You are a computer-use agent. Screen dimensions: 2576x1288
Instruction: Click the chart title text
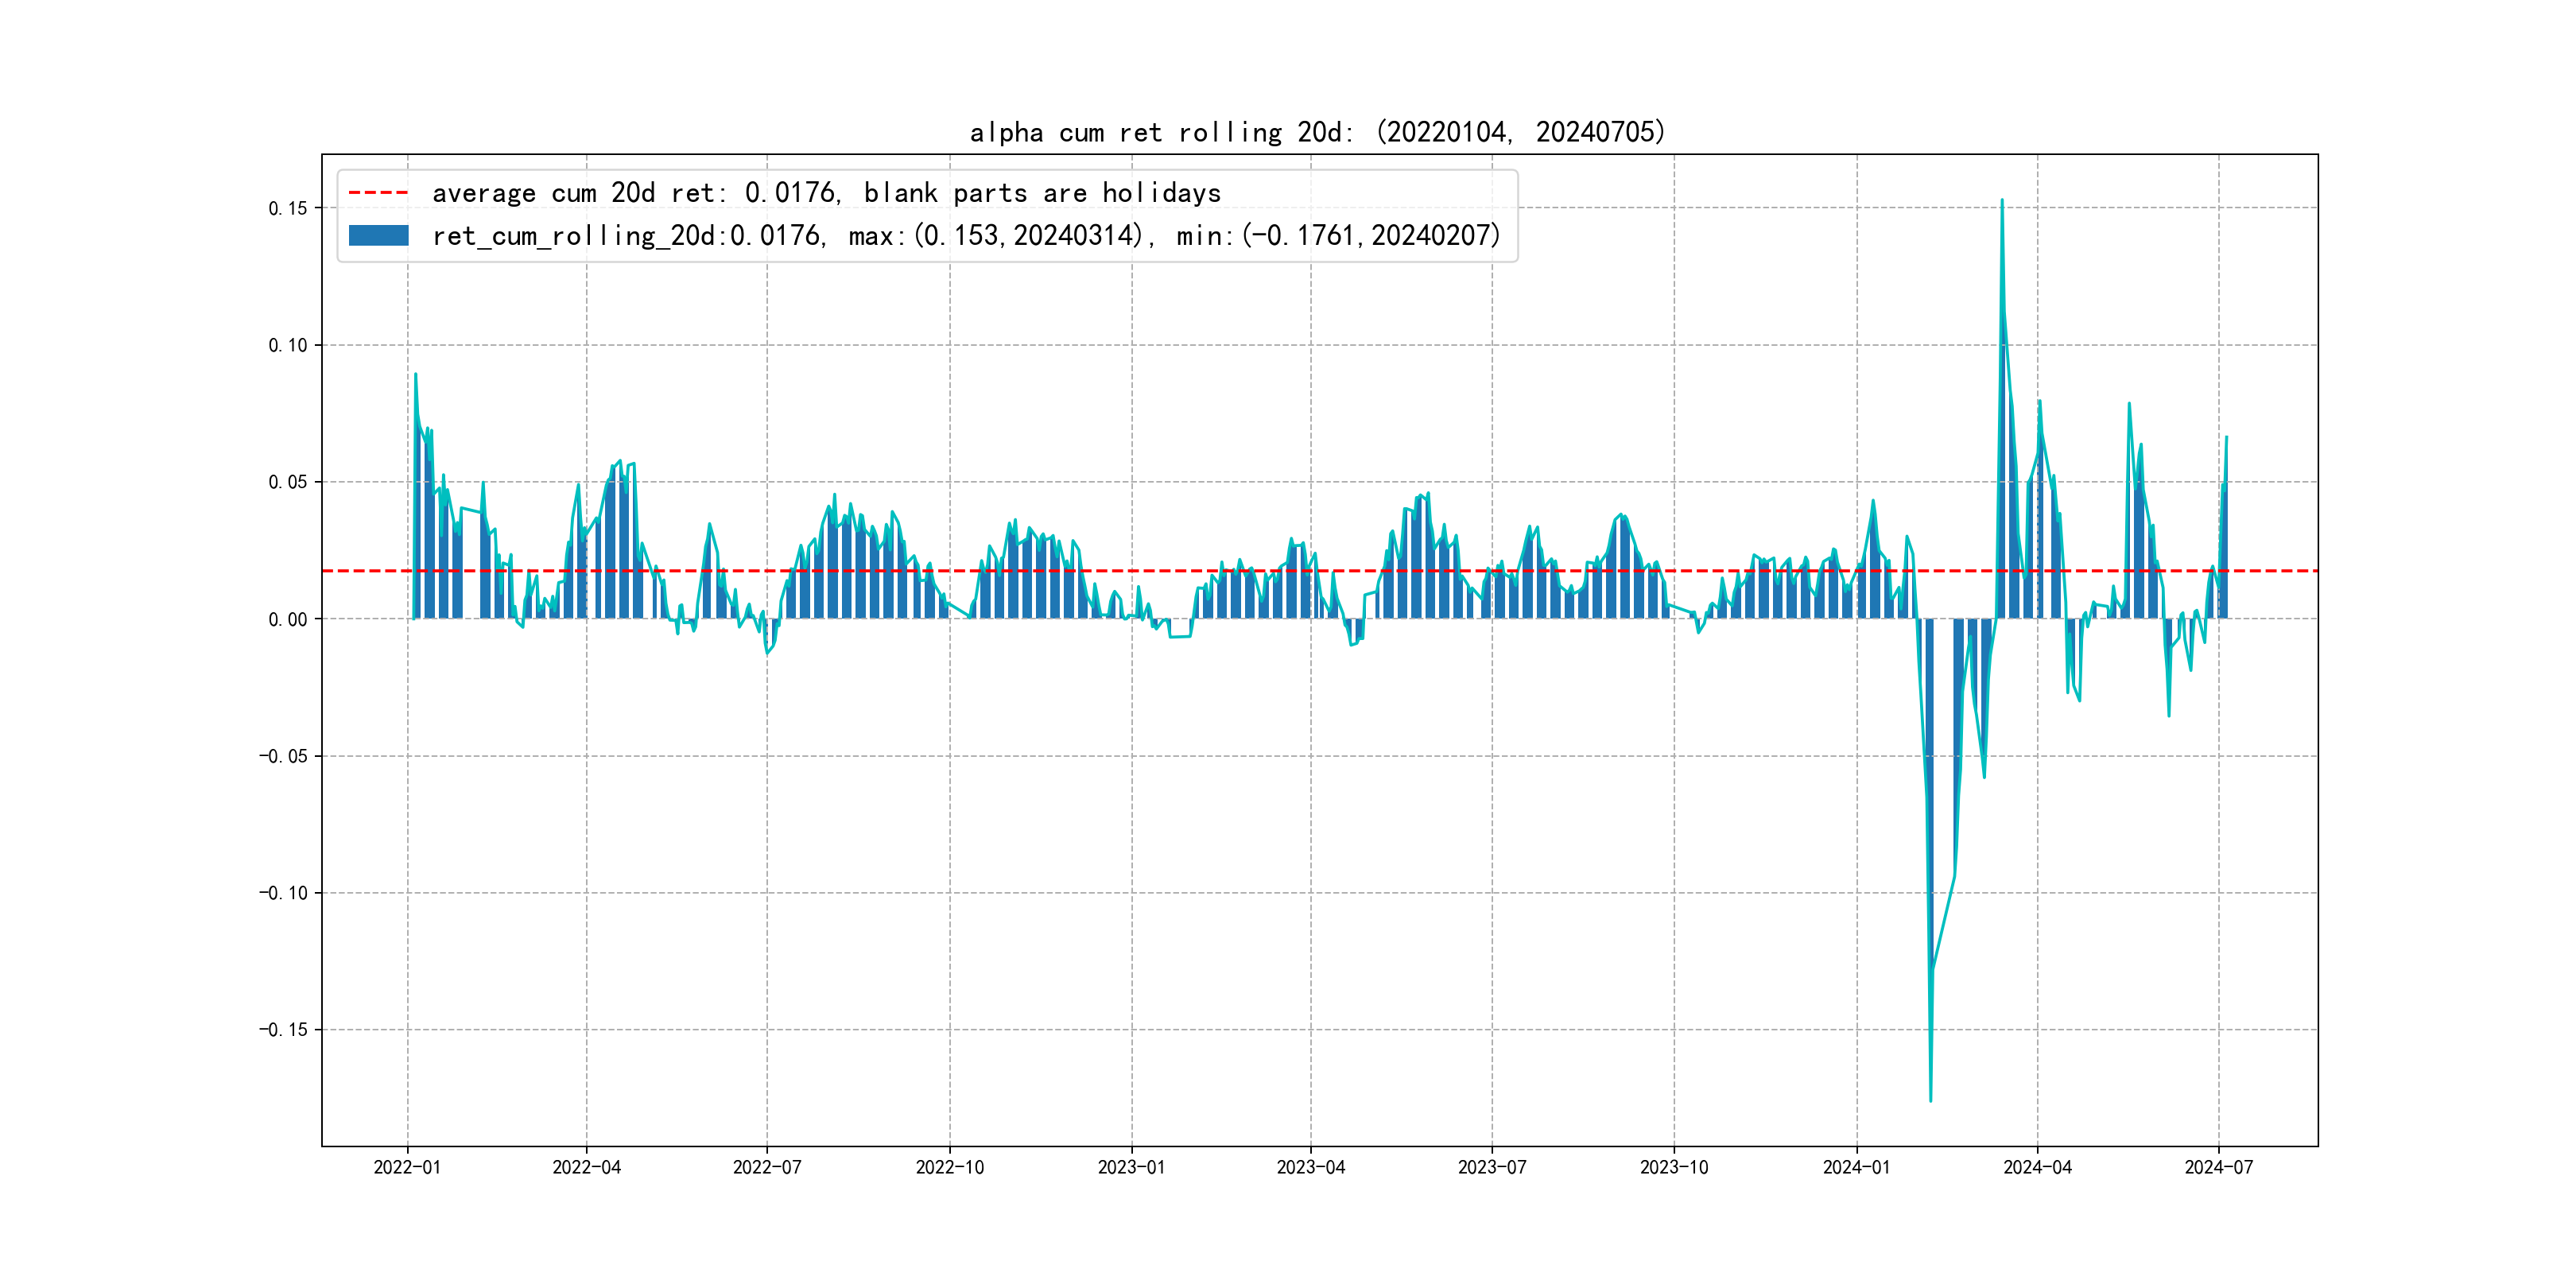pos(1317,132)
